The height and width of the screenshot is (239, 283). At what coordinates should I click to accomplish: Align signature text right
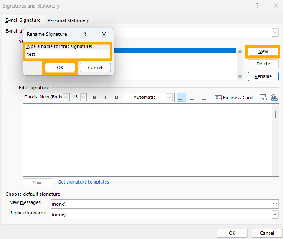tap(203, 98)
